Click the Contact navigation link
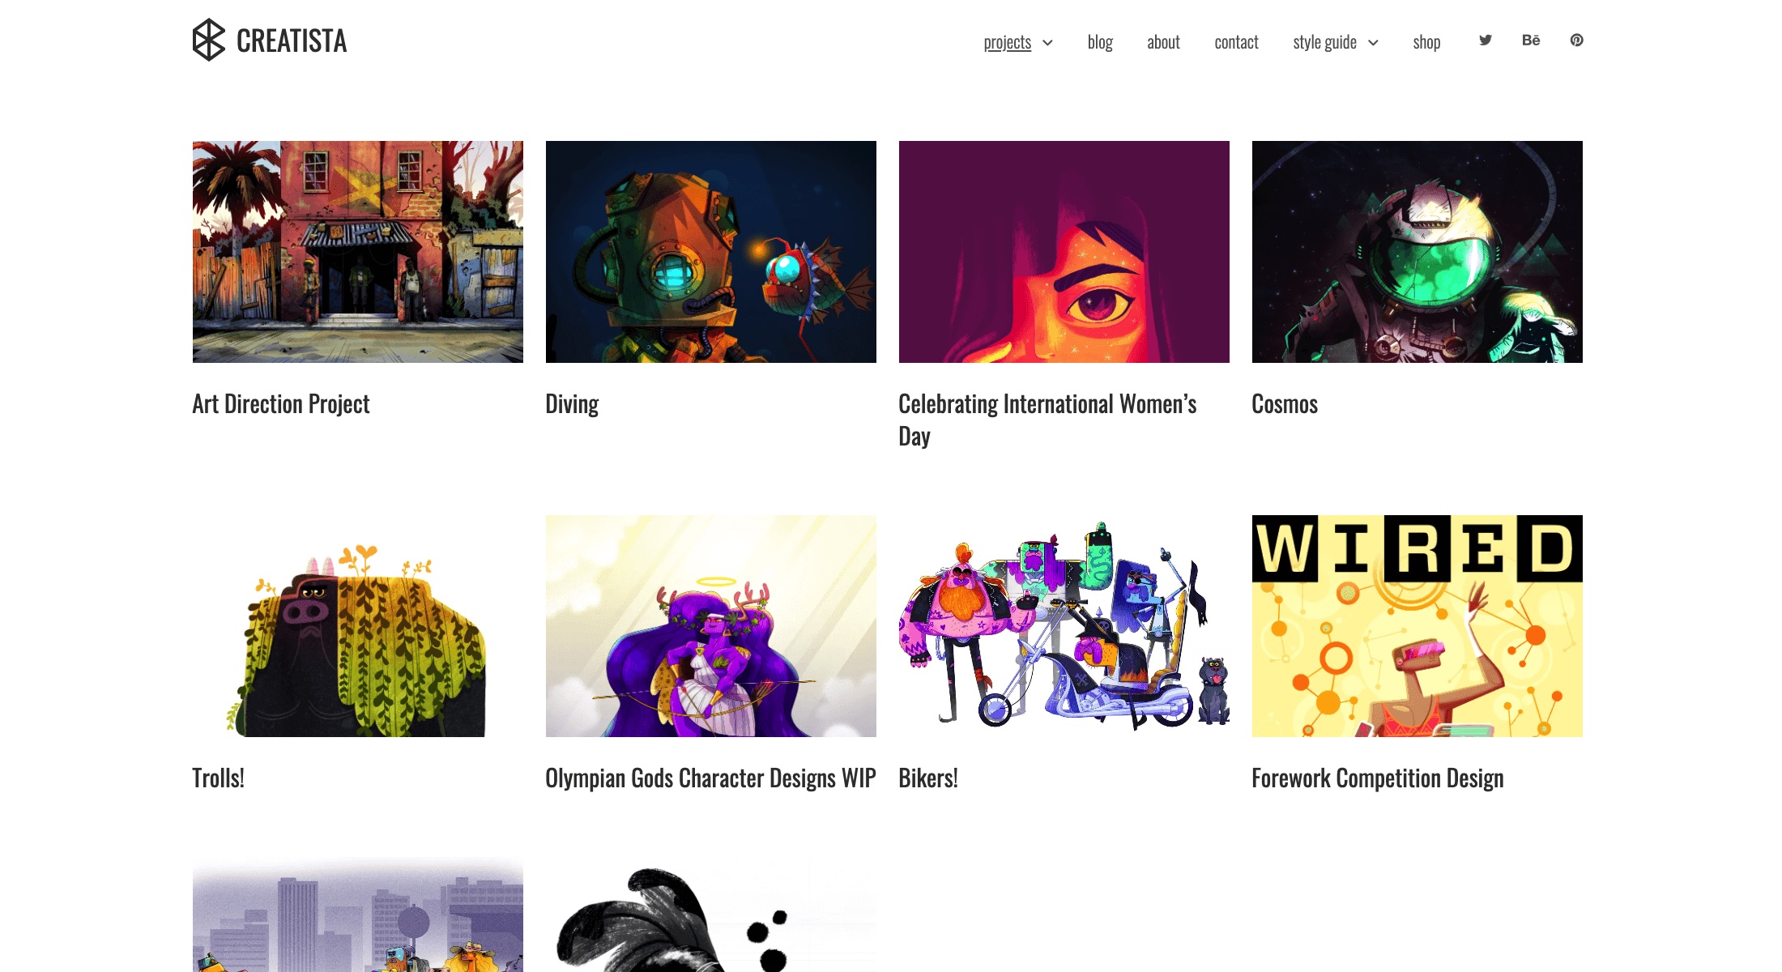The width and height of the screenshot is (1782, 972). [1236, 40]
